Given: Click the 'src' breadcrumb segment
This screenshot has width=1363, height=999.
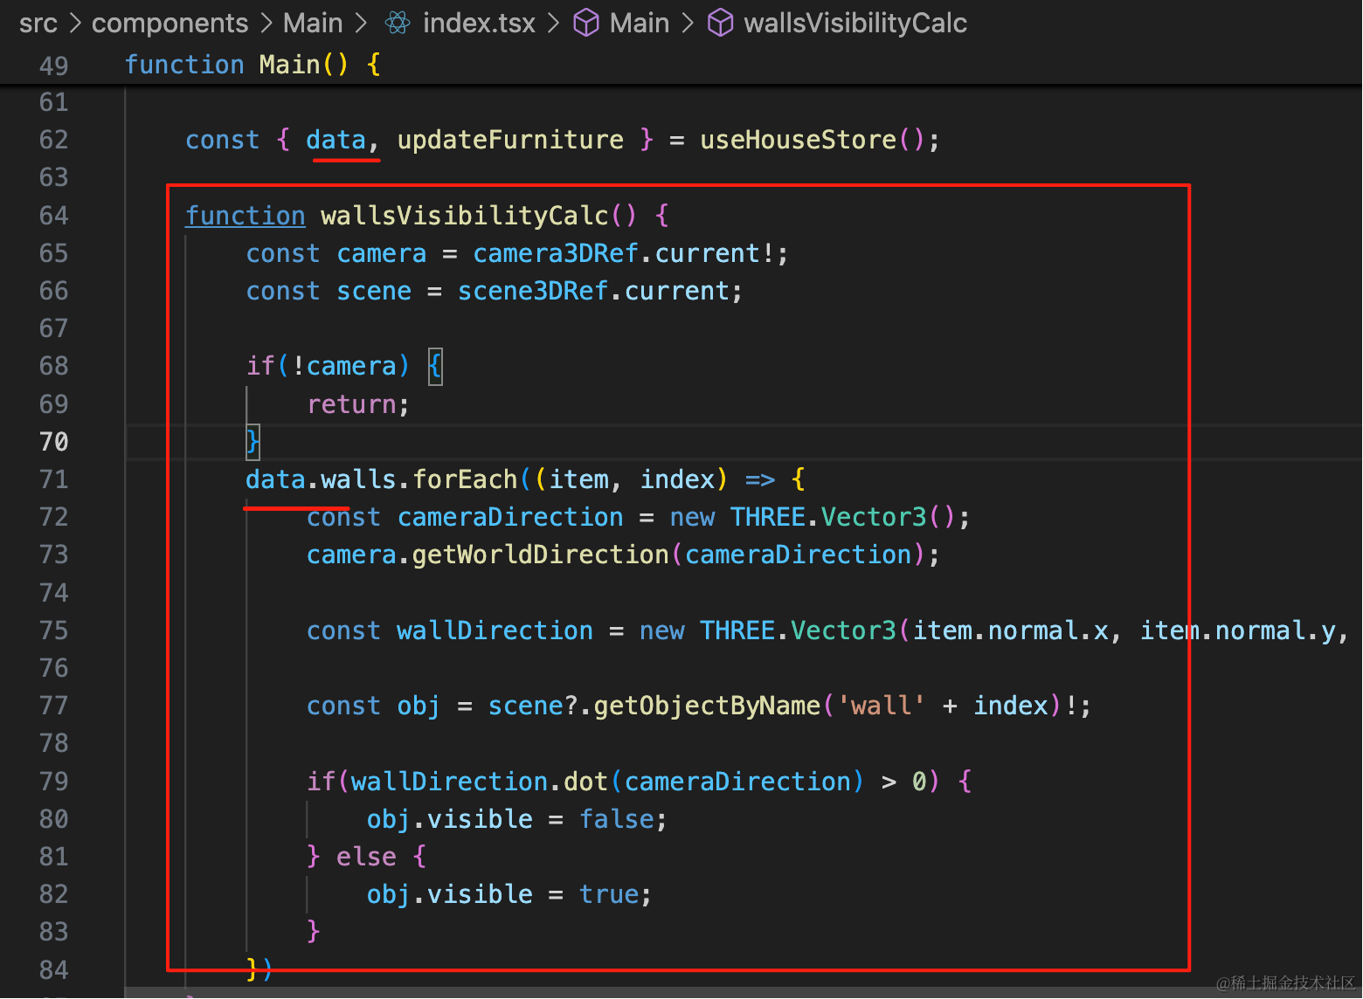Looking at the screenshot, I should (38, 23).
